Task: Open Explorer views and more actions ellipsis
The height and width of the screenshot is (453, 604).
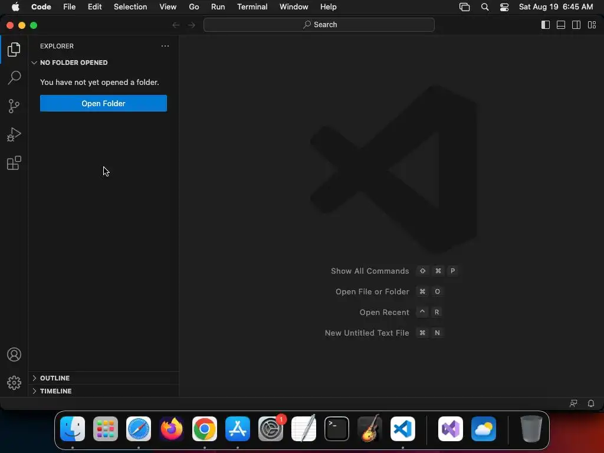Action: [165, 46]
